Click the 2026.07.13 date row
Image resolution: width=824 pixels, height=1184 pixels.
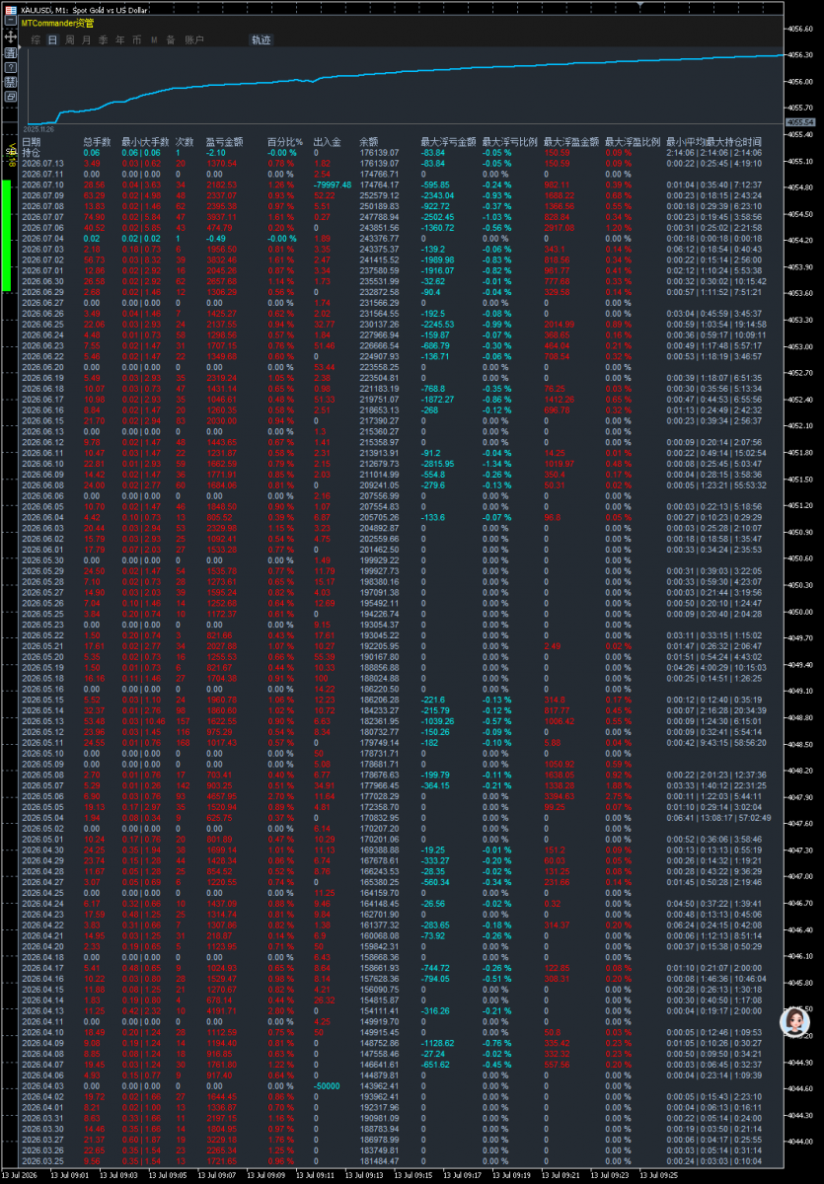click(42, 163)
